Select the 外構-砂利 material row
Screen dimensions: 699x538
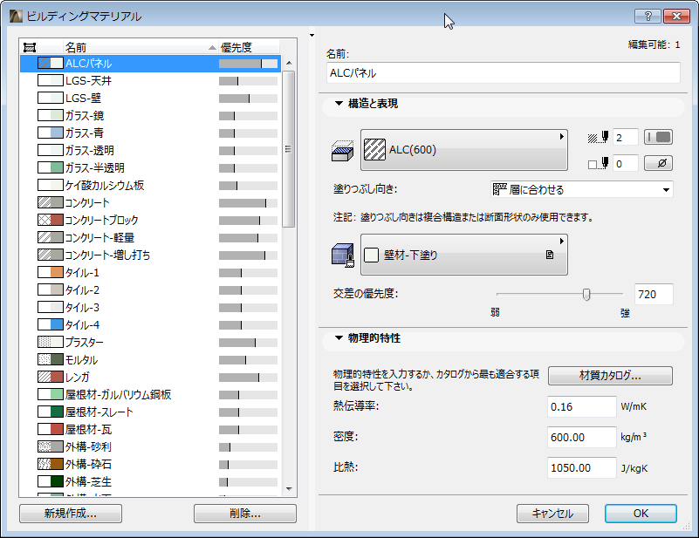pyautogui.click(x=150, y=446)
